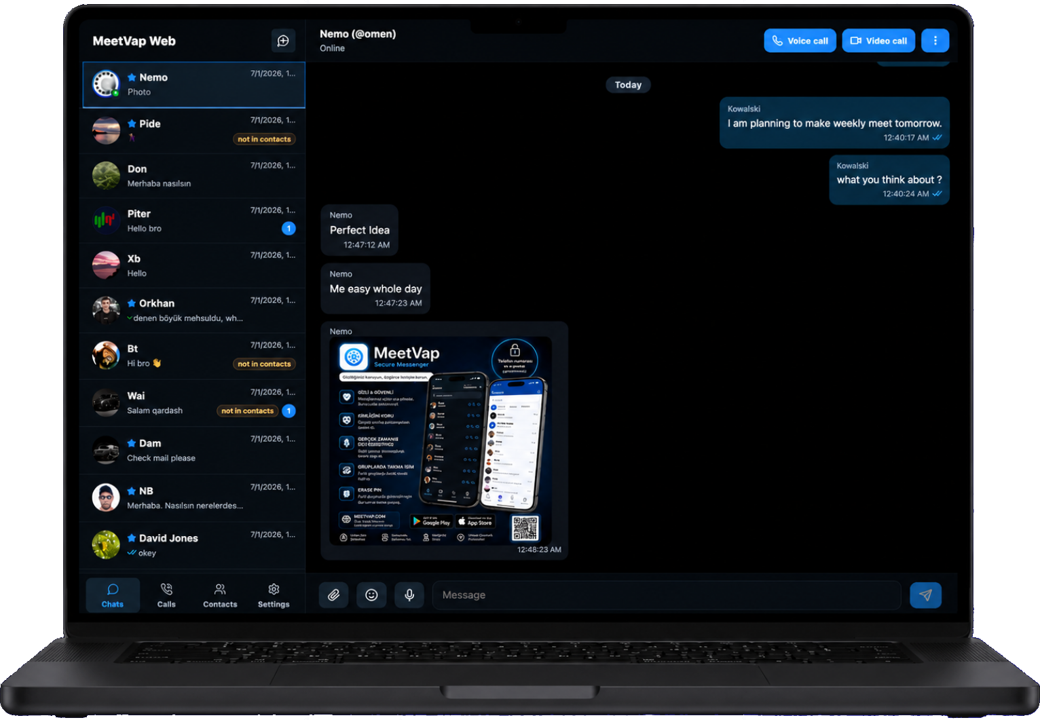
Task: Focus the Message input field
Action: (667, 595)
